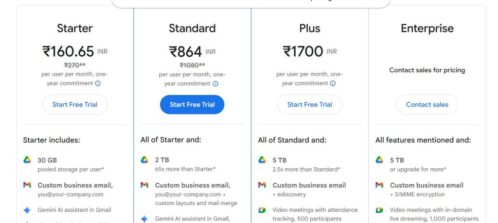
Task: Click the Gemini sparkle icon under Standard
Action: pyautogui.click(x=144, y=219)
